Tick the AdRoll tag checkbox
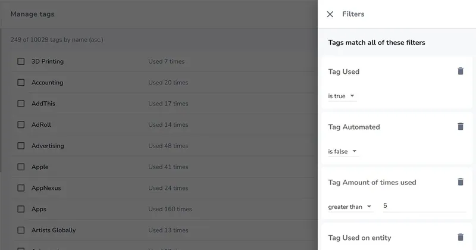Viewport: 476px width, 250px height. pyautogui.click(x=21, y=125)
